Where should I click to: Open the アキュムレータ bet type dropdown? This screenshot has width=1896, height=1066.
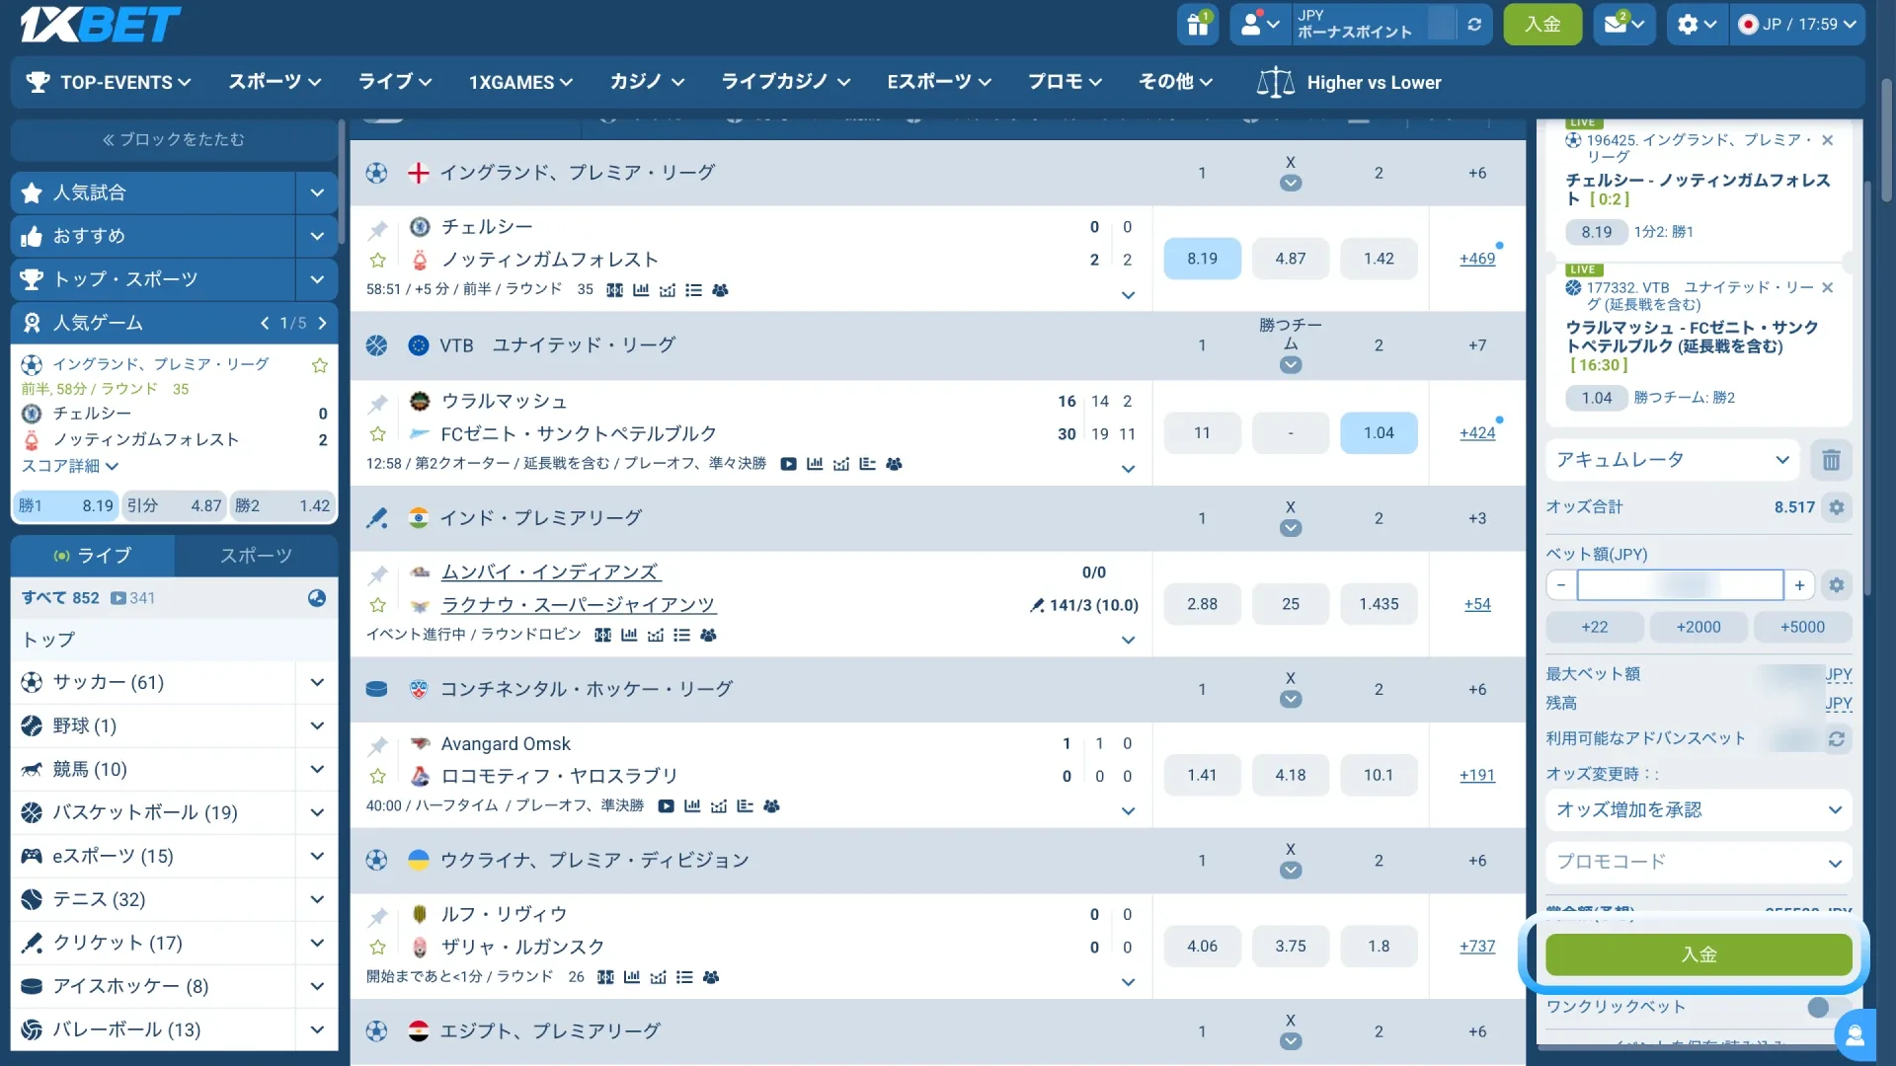[x=1674, y=460]
